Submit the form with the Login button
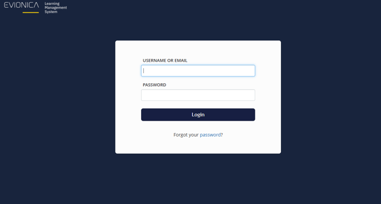The width and height of the screenshot is (381, 204). coord(198,114)
